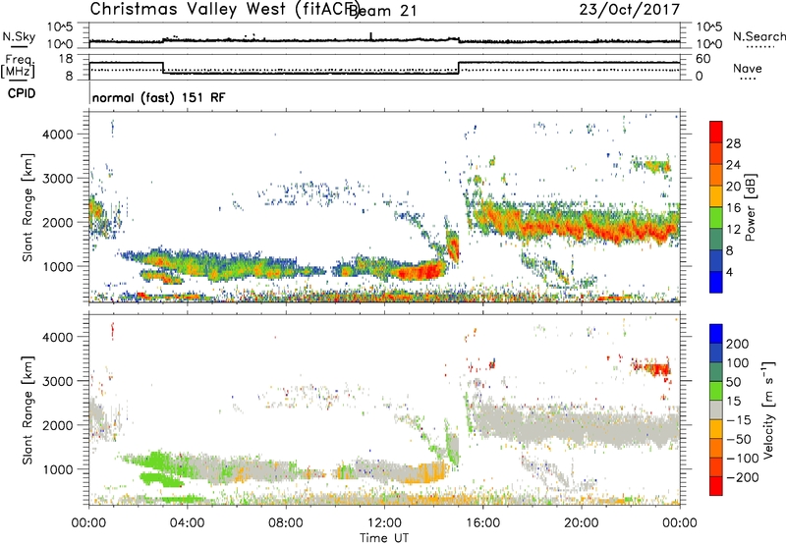
Task: Select the 'N.Sky' legend label
Action: coord(19,36)
